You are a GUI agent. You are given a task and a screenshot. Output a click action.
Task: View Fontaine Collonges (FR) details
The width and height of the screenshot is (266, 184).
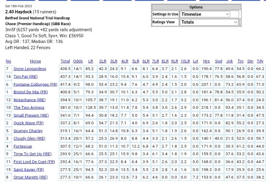(x=35, y=84)
